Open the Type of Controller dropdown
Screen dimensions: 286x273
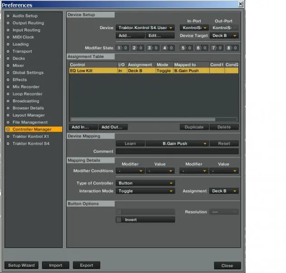(x=145, y=183)
